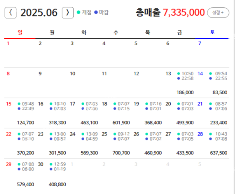Image resolution: width=235 pixels, height=194 pixels.
Task: Open June 25 sales amount 700,700
Action: pyautogui.click(x=121, y=153)
